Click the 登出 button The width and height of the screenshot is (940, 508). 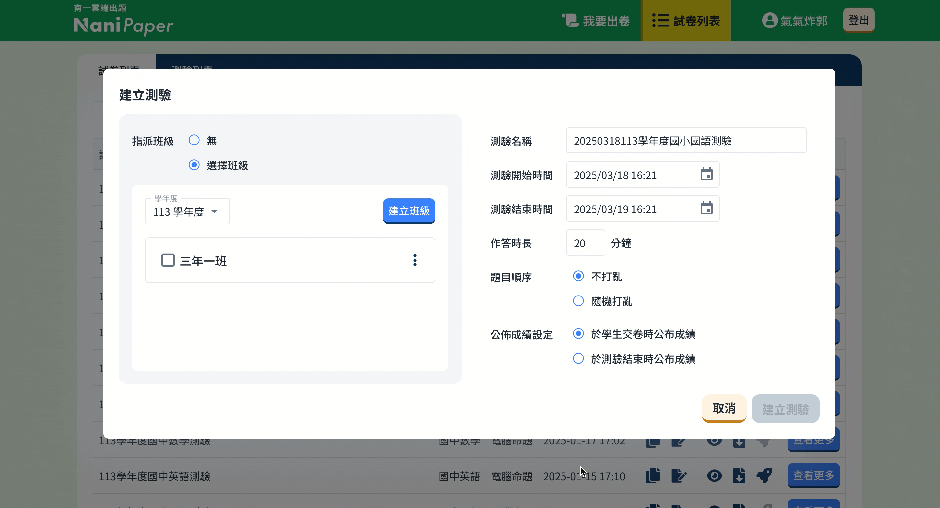[x=859, y=20]
